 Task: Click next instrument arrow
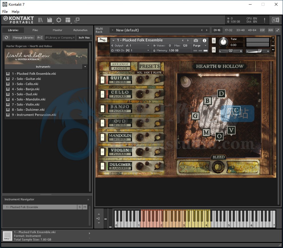click(x=188, y=40)
